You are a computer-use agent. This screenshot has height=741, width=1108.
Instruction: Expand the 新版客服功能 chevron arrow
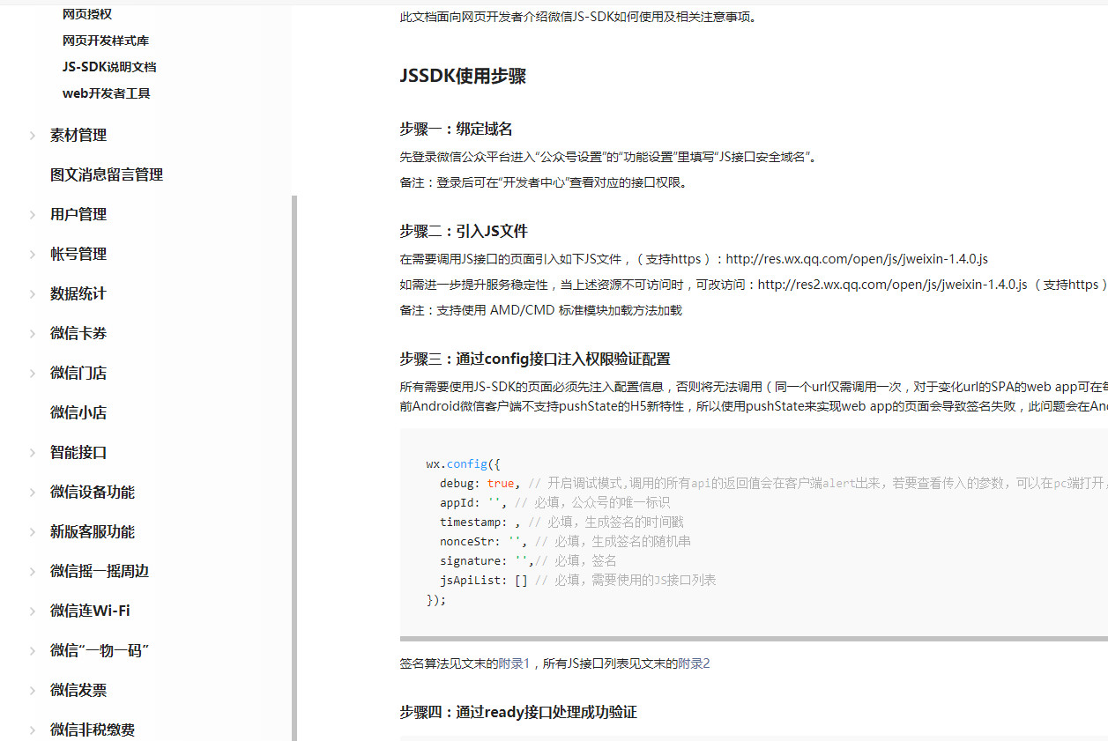(33, 532)
